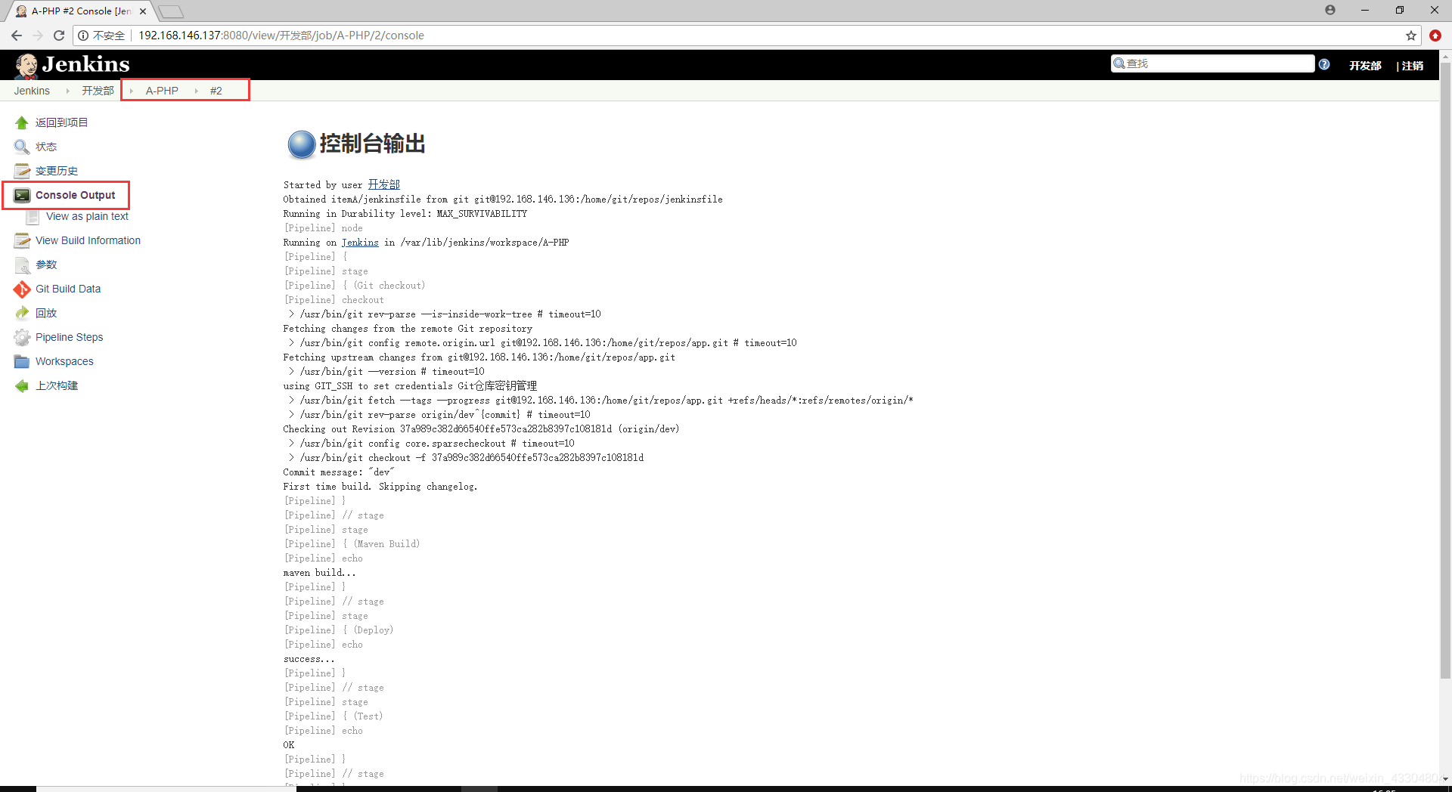This screenshot has width=1452, height=792.
Task: Click the blue help question mark icon
Action: click(1324, 64)
